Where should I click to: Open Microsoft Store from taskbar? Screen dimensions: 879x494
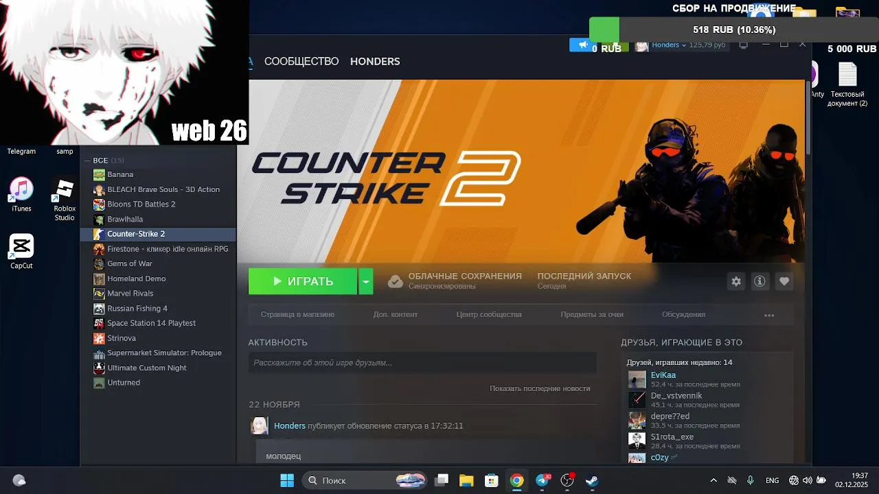coord(491,480)
